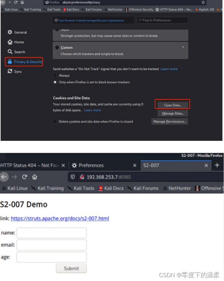This screenshot has height=281, width=224.
Task: Open Kali Docs bookmark in lower window
Action: (x=111, y=188)
